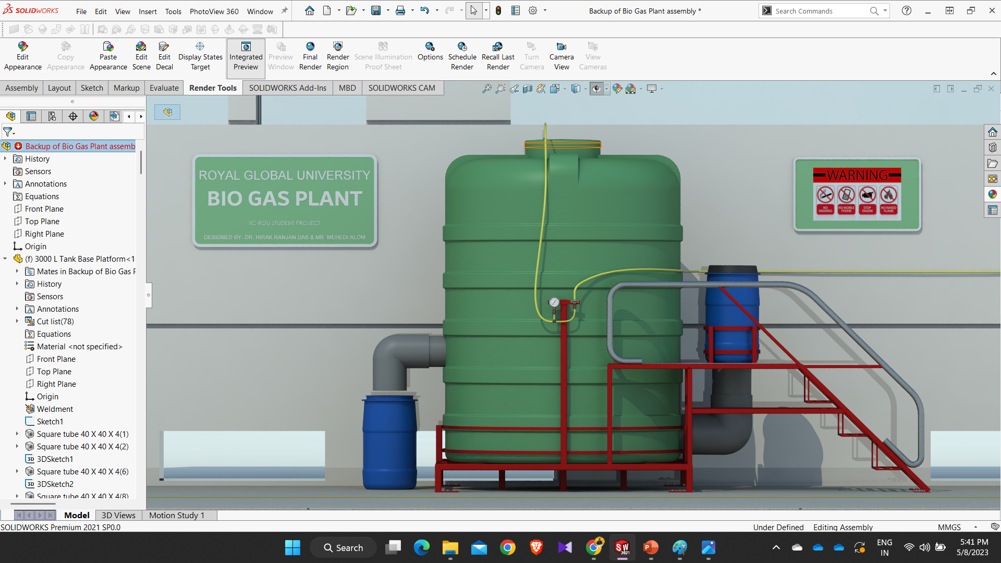Open the Final Render tool

tap(310, 55)
